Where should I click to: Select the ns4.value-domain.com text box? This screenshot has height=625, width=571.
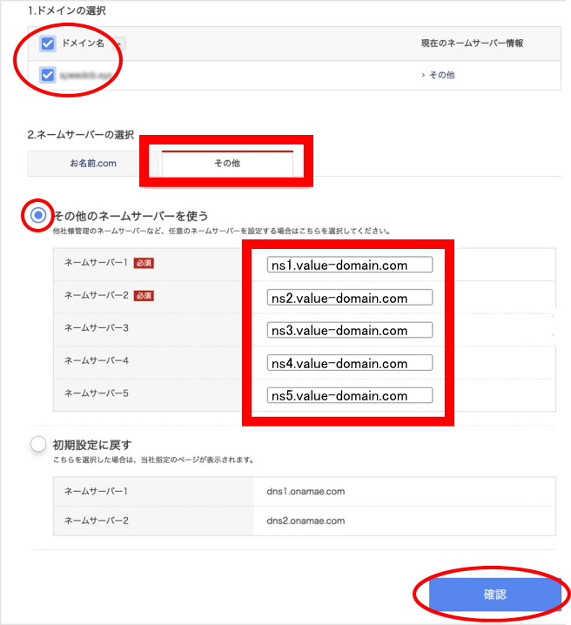click(350, 363)
